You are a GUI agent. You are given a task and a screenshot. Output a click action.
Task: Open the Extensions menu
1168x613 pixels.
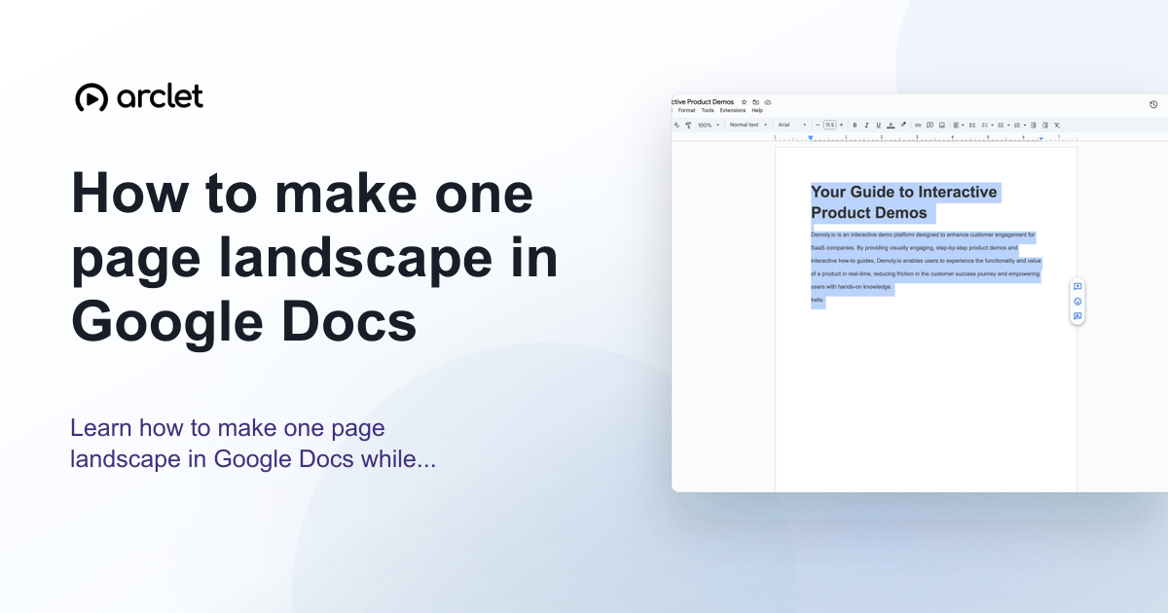point(733,110)
